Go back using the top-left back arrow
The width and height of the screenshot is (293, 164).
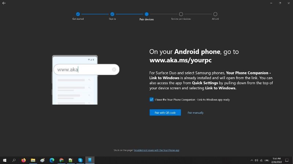(4, 3)
